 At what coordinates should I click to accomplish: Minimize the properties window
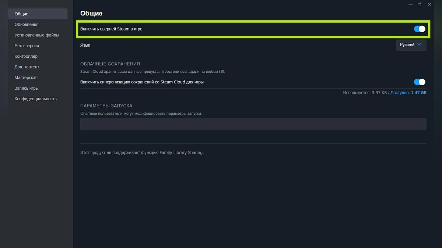point(410,4)
